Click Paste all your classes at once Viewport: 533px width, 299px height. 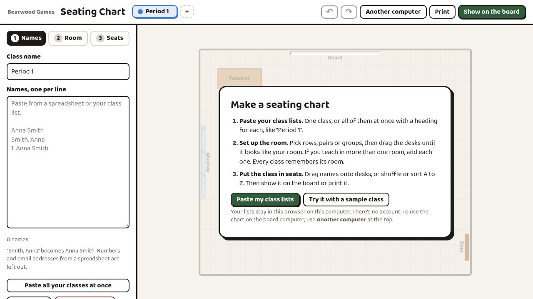[68, 285]
